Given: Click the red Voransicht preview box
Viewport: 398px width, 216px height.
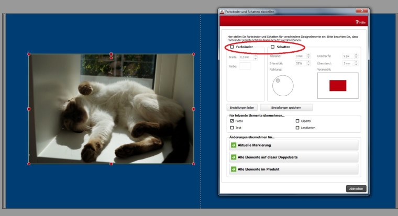Looking at the screenshot, I should click(x=338, y=86).
